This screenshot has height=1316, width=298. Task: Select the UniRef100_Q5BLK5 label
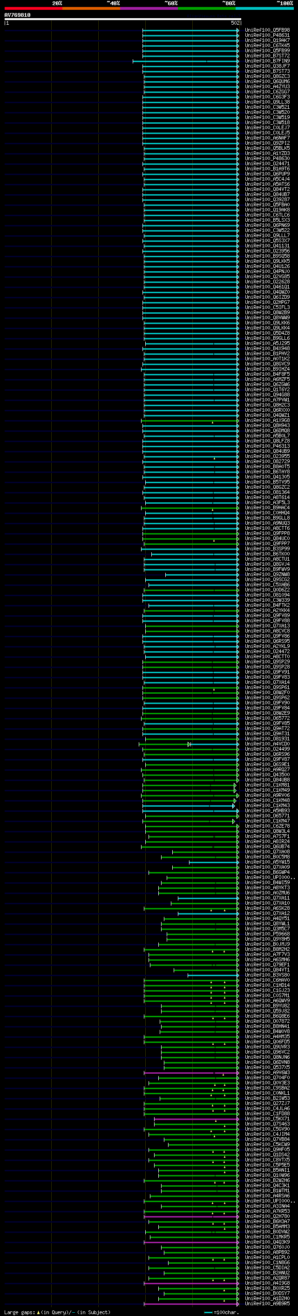pyautogui.click(x=267, y=148)
